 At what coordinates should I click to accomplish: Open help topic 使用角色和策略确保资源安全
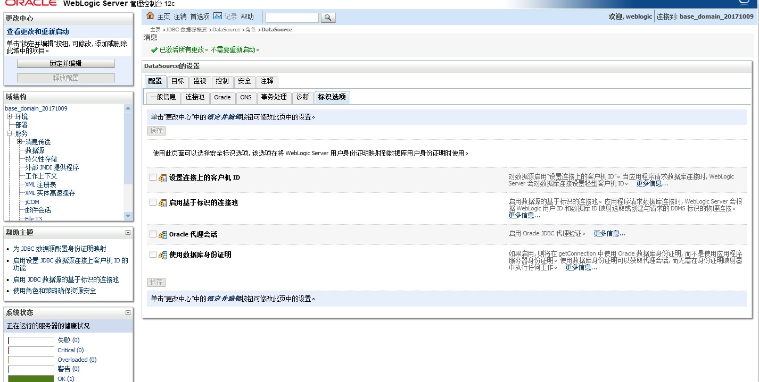click(55, 291)
